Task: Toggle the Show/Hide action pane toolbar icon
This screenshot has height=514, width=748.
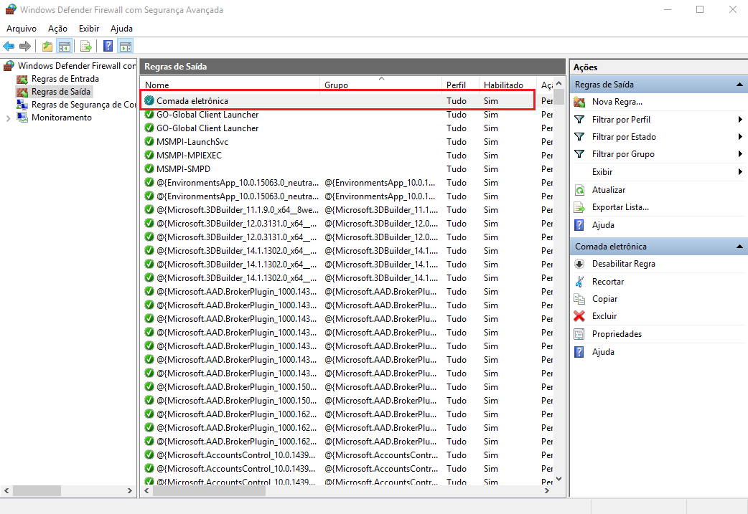Action: pos(126,46)
